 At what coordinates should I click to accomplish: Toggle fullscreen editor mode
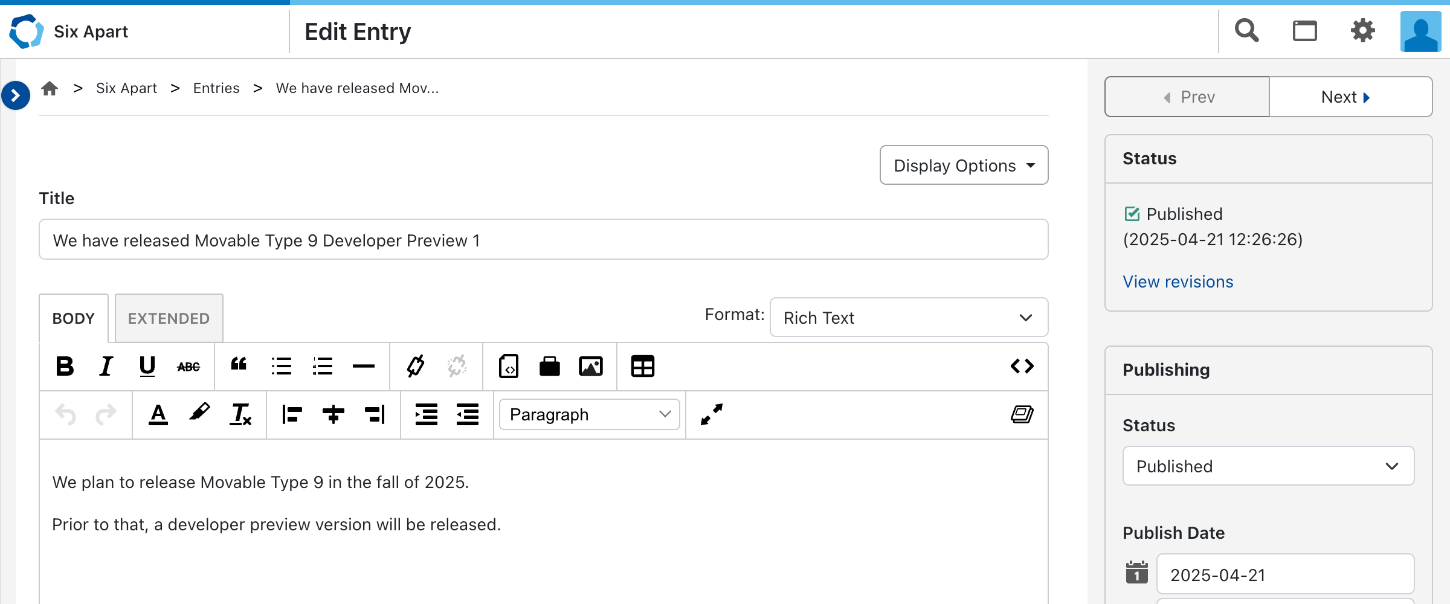(711, 414)
